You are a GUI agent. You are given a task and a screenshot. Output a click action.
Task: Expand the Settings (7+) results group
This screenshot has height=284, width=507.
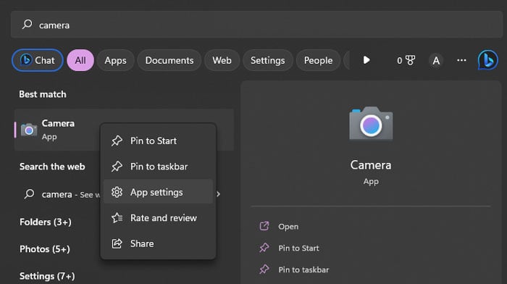47,276
